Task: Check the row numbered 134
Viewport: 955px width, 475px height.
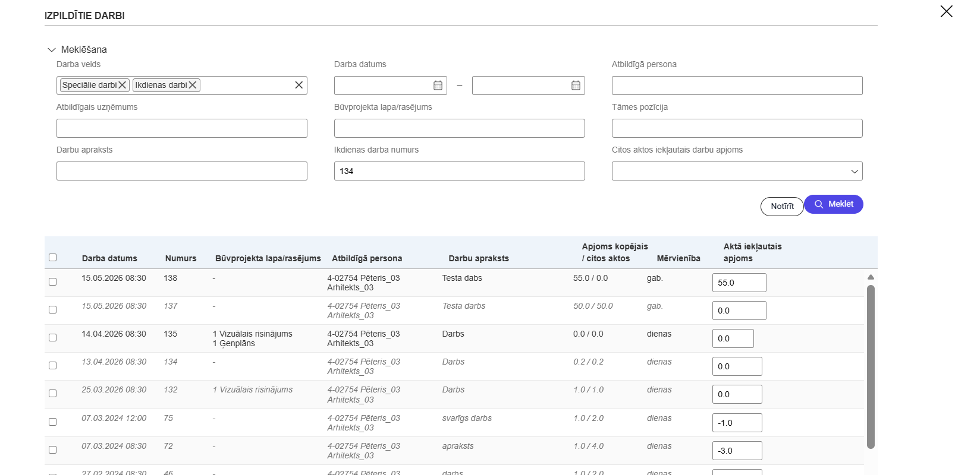Action: pyautogui.click(x=52, y=365)
